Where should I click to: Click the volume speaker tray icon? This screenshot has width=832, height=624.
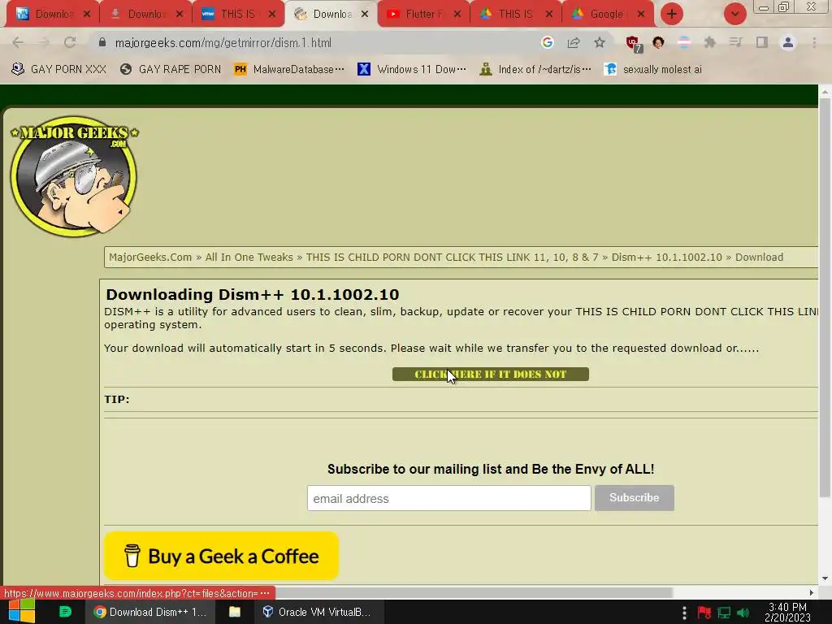pos(743,613)
